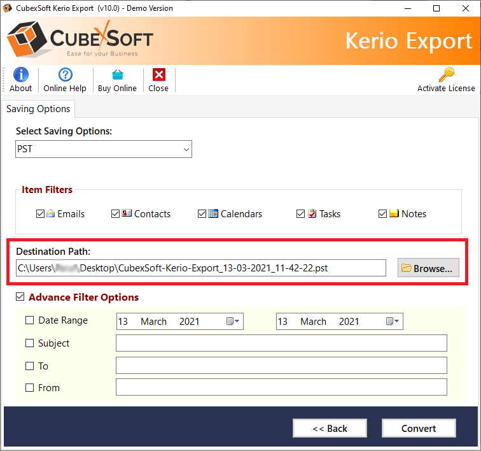Click the Activate License label

pyautogui.click(x=446, y=88)
